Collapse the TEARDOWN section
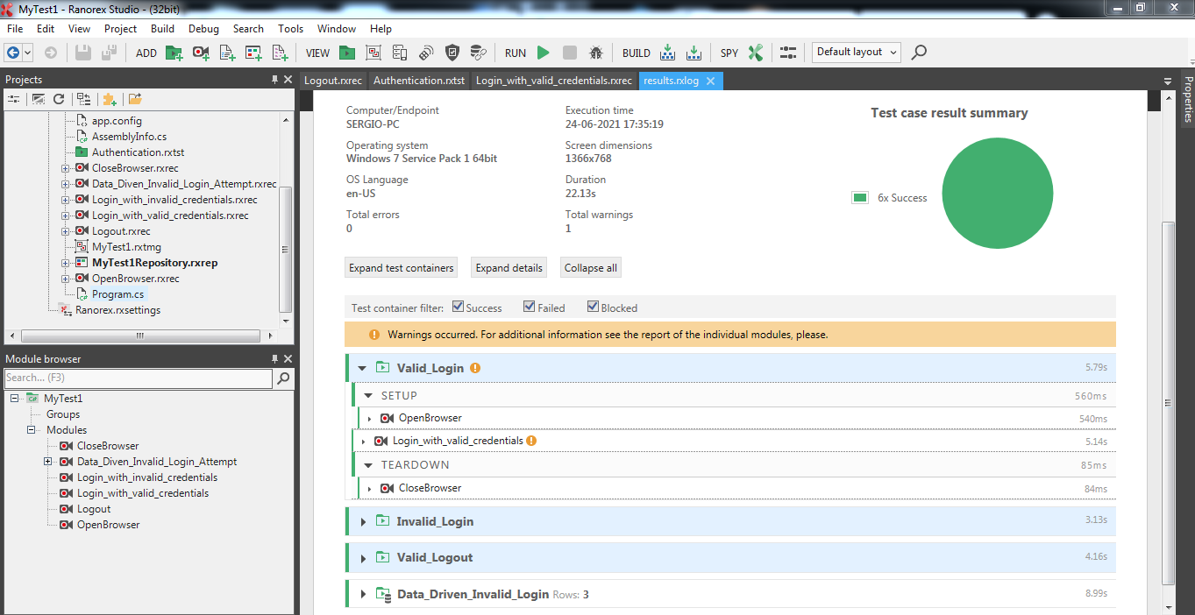This screenshot has height=615, width=1195. (x=369, y=465)
